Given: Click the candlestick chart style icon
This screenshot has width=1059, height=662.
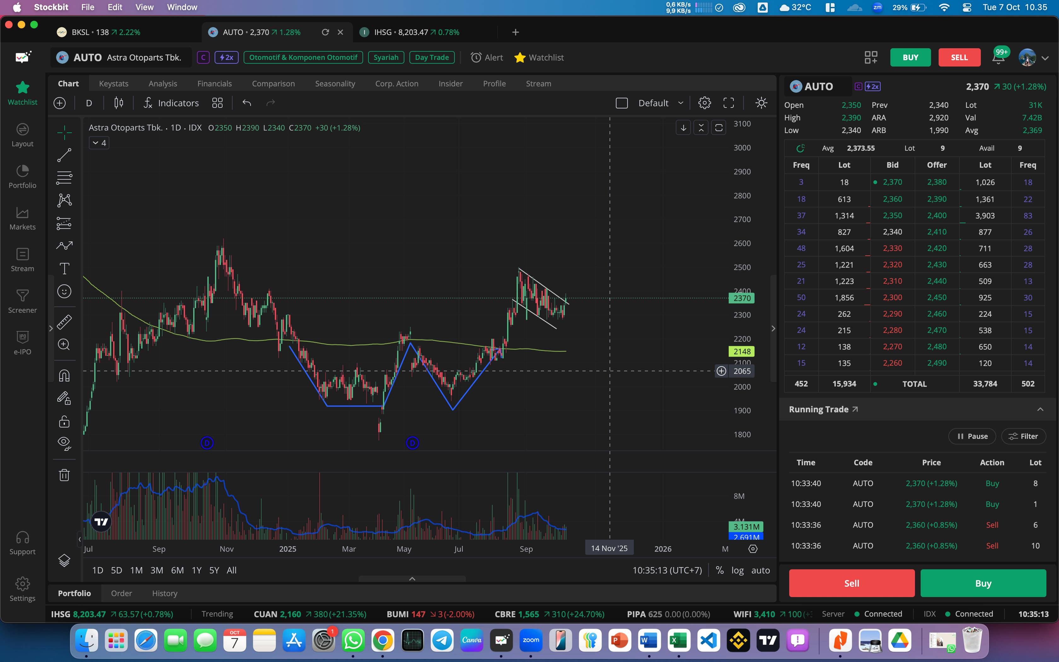Looking at the screenshot, I should 119,103.
